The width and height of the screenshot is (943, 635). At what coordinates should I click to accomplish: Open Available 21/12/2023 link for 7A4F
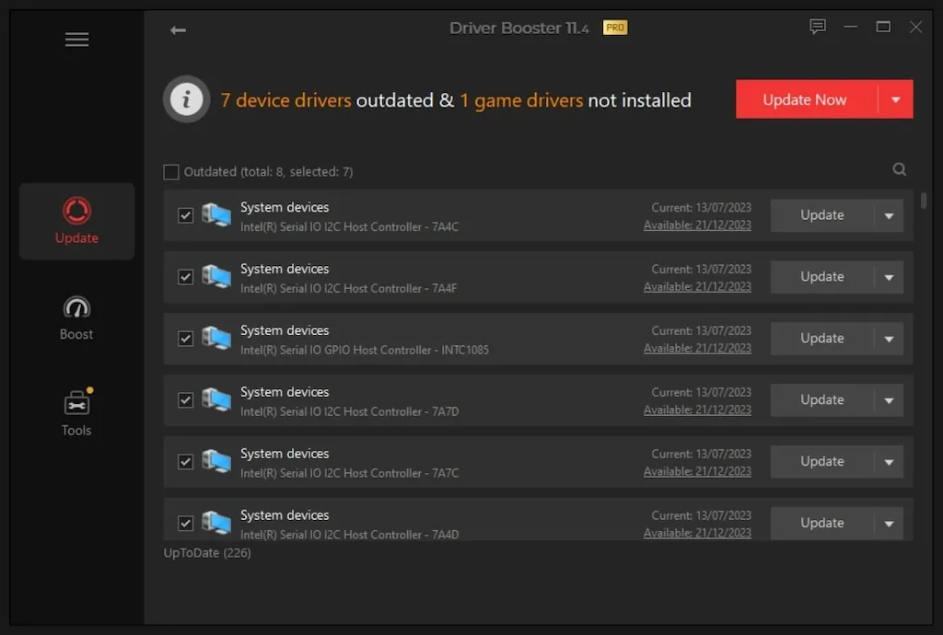697,286
